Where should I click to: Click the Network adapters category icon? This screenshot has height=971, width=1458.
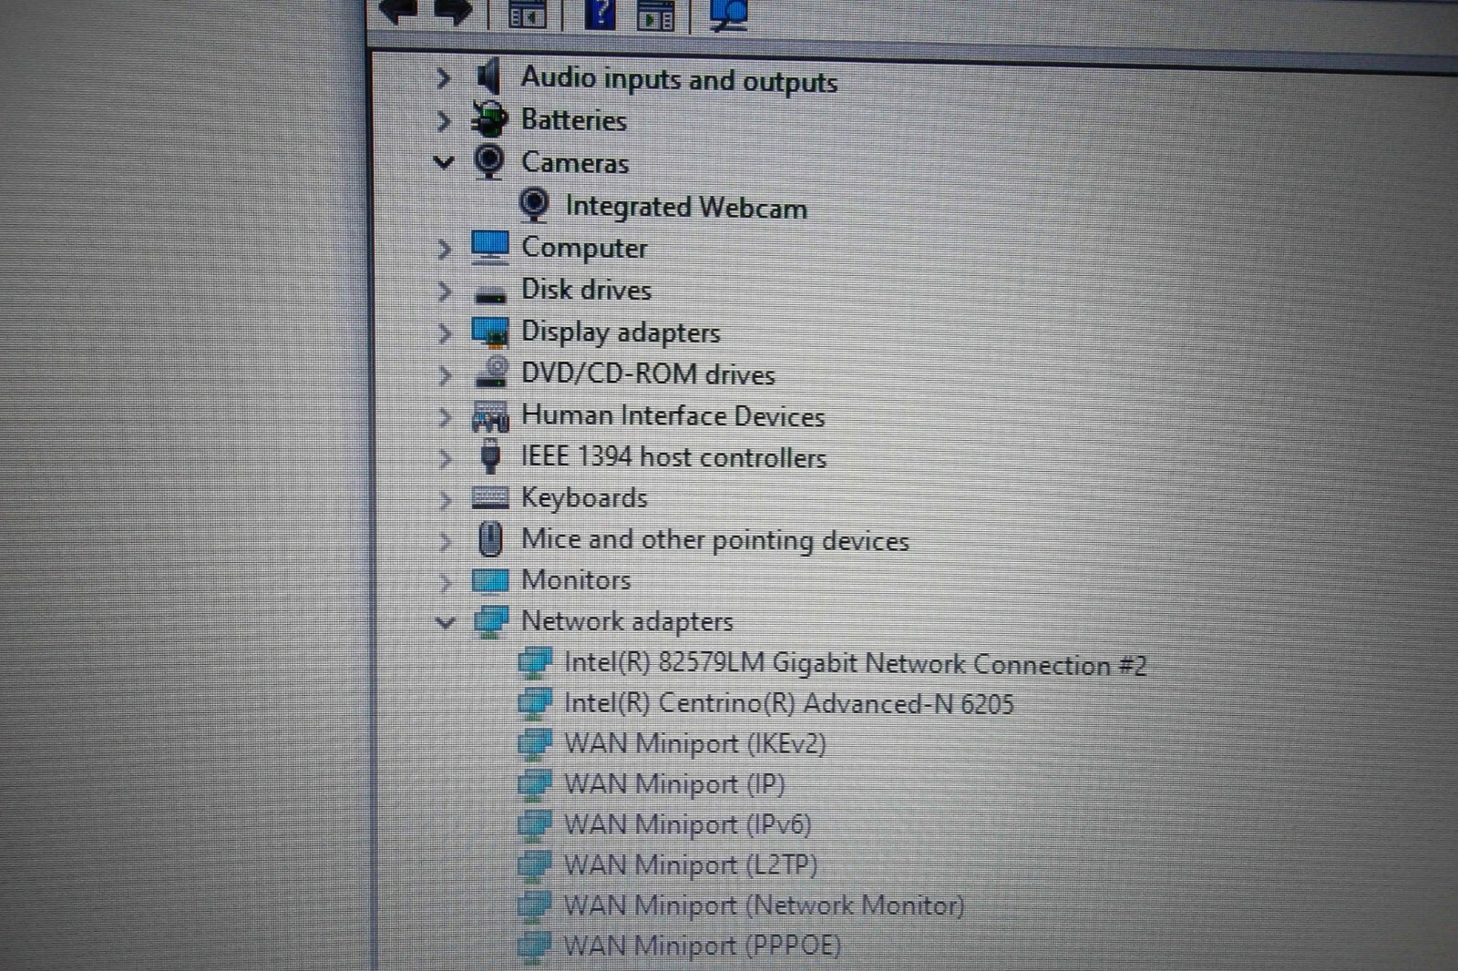(x=491, y=621)
